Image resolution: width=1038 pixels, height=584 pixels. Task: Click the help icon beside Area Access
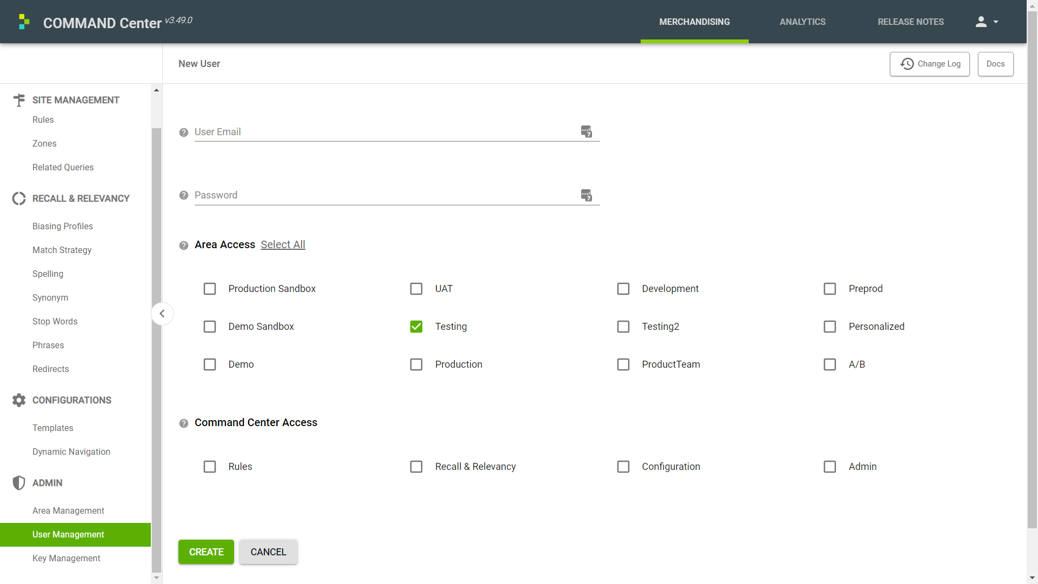[184, 245]
